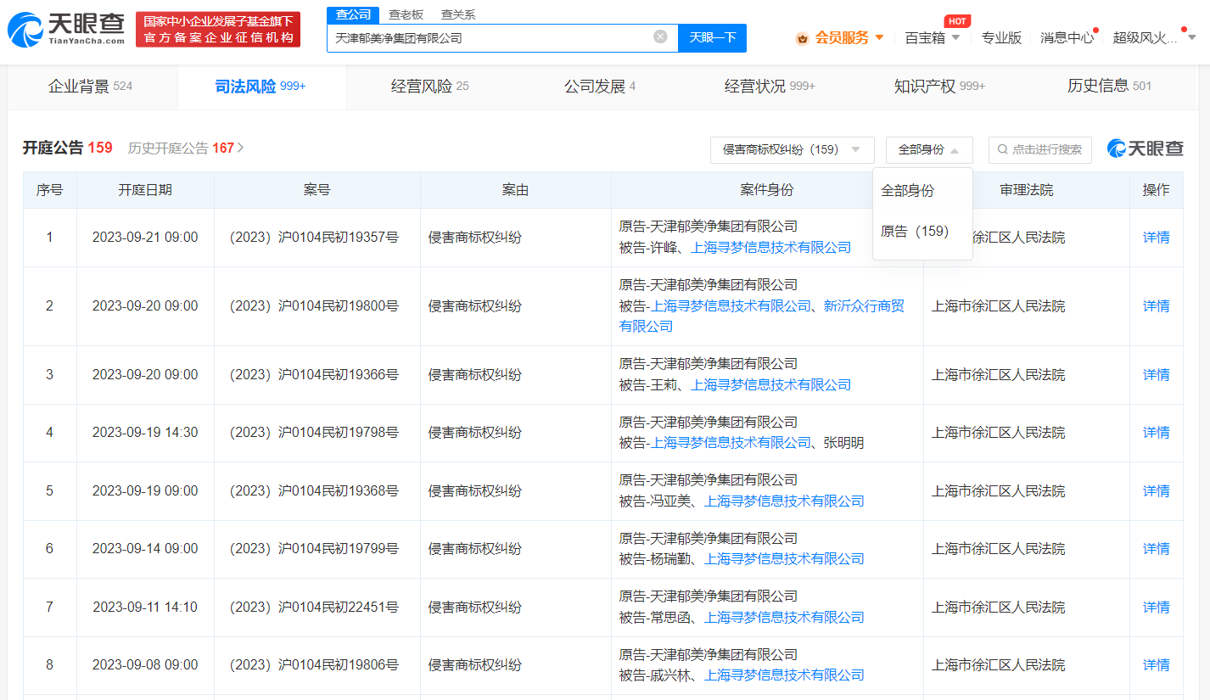Choose 原告（159）option in dropdown list
Screen dimensions: 1210x700
(915, 231)
